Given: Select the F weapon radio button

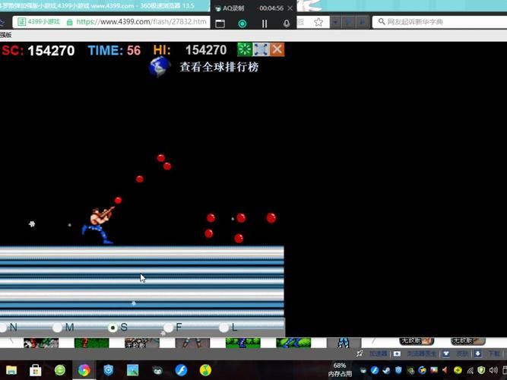Looking at the screenshot, I should click(x=168, y=328).
